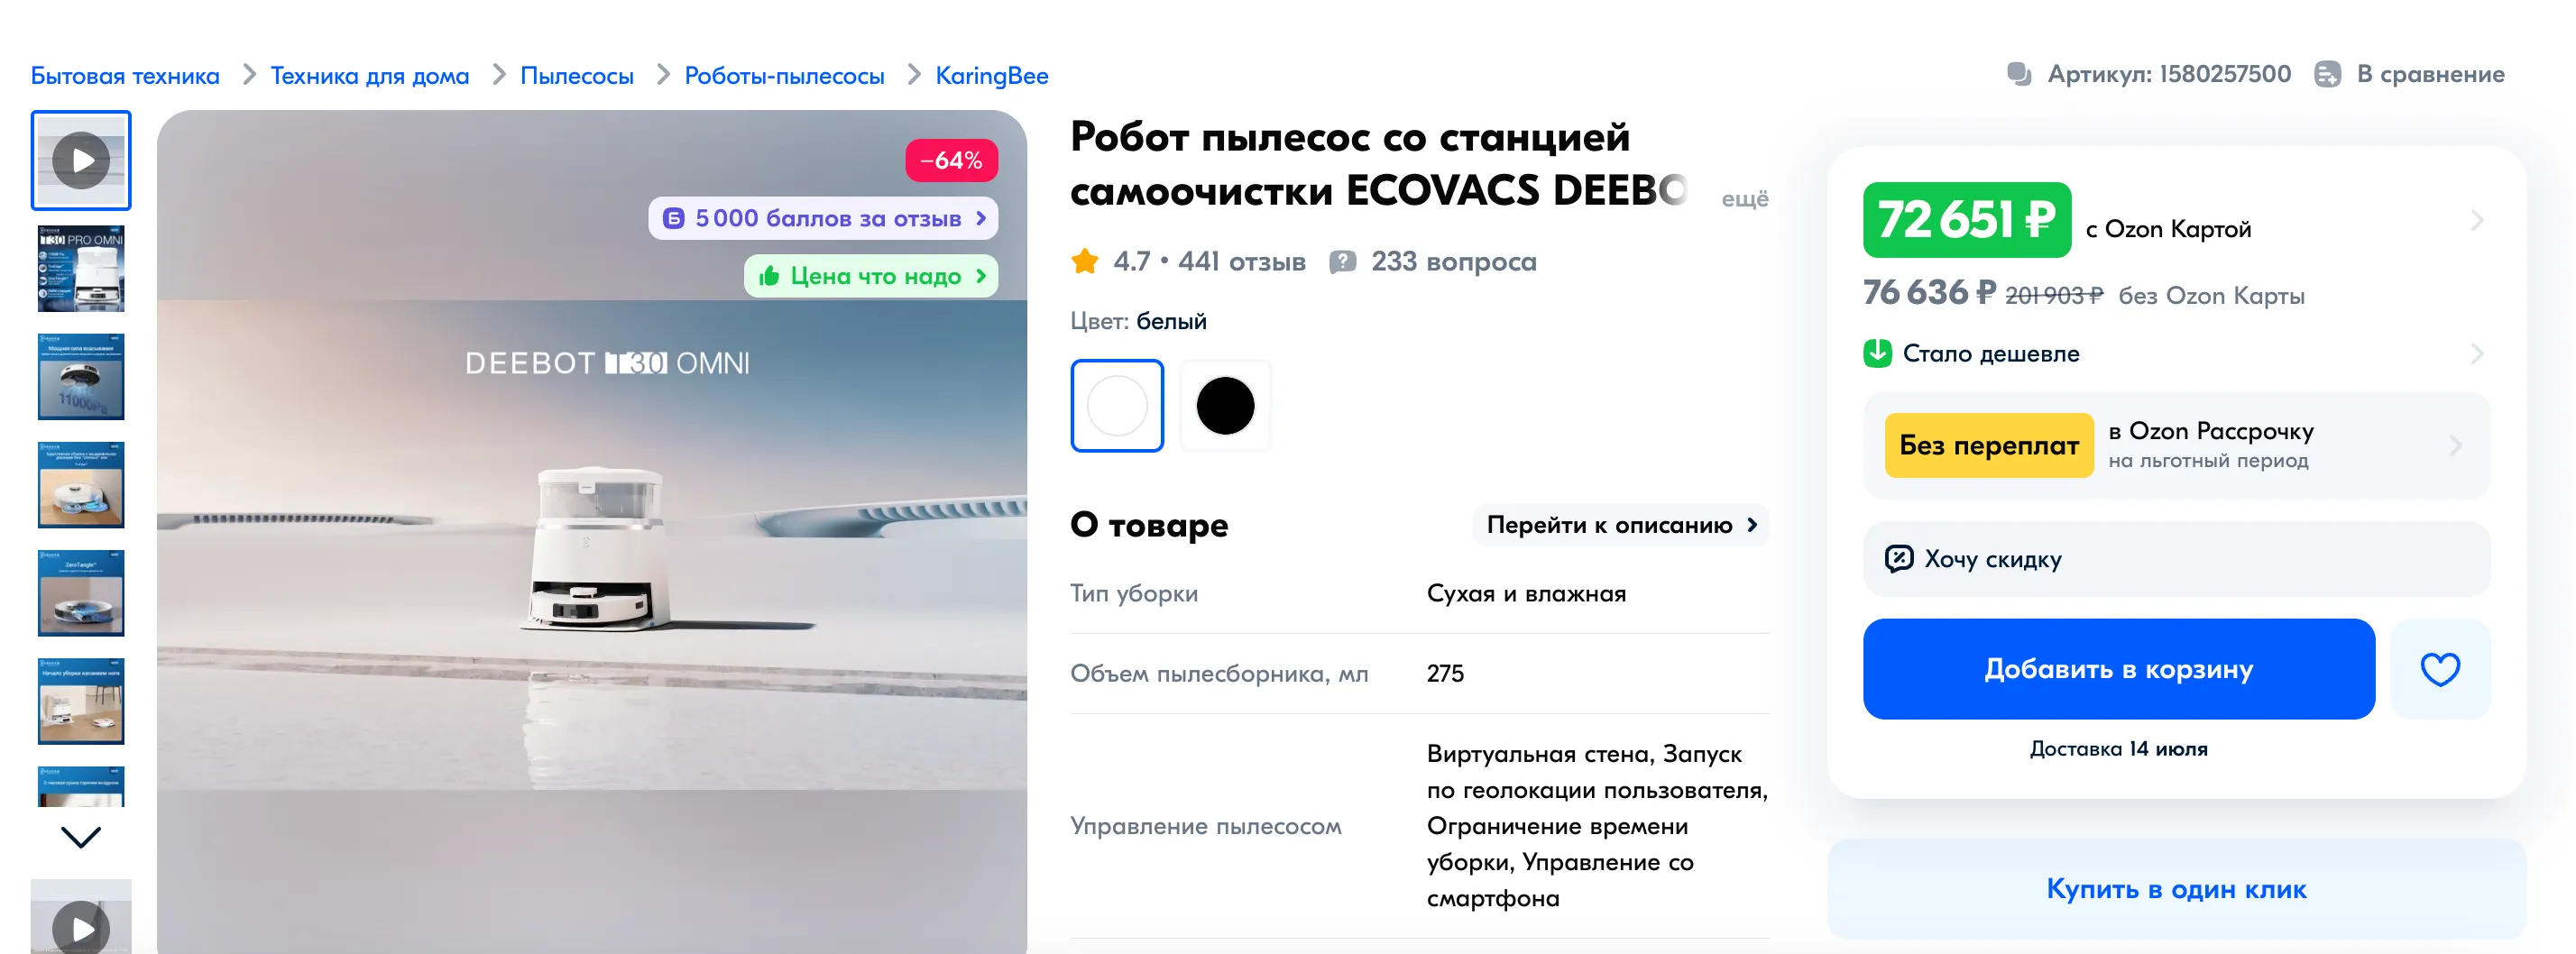Expand full product title with 'ещё'
Image resolution: width=2576 pixels, height=954 pixels.
(1744, 199)
